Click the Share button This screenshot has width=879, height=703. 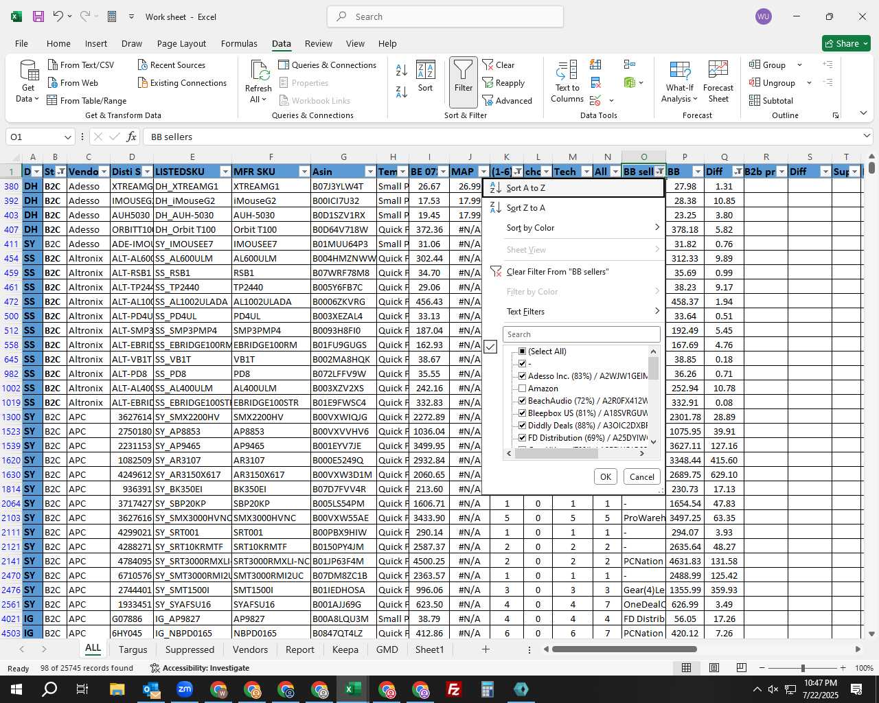coord(846,43)
